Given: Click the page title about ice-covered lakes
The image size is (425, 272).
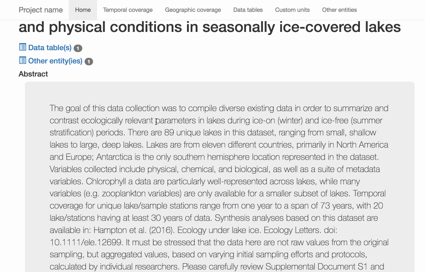Looking at the screenshot, I should point(209,27).
